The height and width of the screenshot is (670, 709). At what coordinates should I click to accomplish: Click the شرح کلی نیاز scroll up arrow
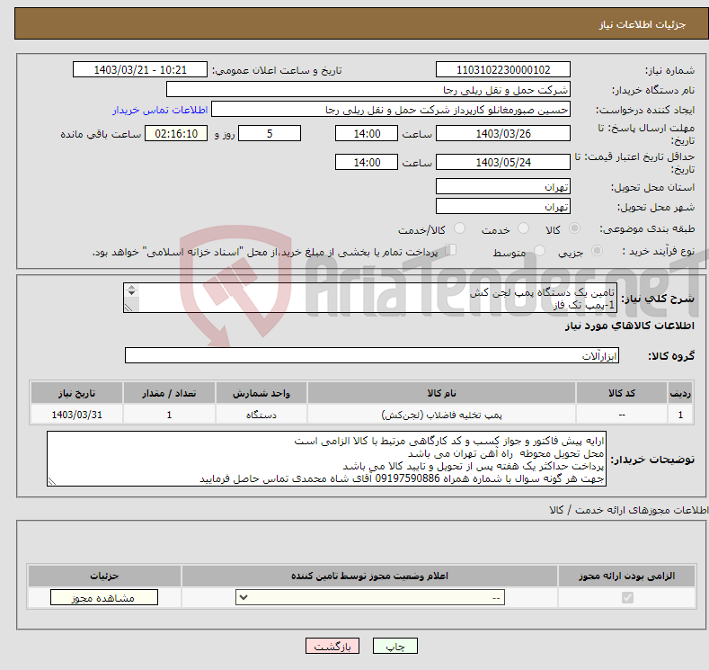[131, 287]
